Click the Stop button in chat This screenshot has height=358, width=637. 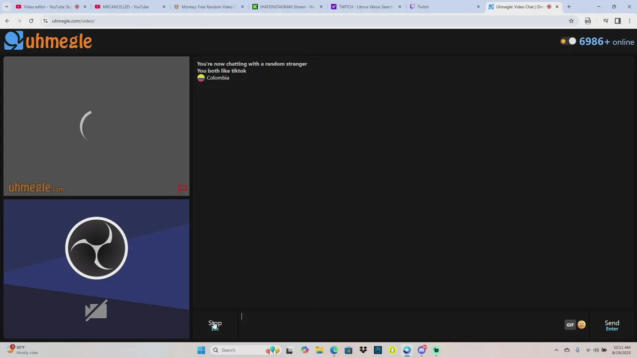pos(215,325)
